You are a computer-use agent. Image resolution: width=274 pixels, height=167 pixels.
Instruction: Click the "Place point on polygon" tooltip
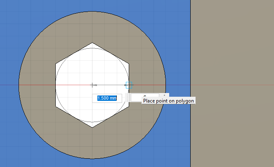point(168,100)
